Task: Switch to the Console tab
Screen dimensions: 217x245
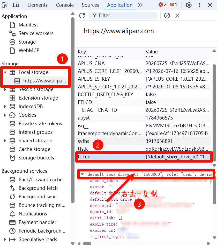Action: (65, 5)
